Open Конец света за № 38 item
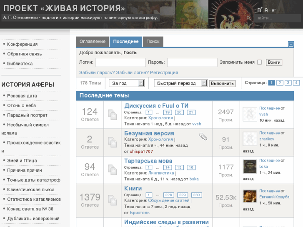 [30, 209]
